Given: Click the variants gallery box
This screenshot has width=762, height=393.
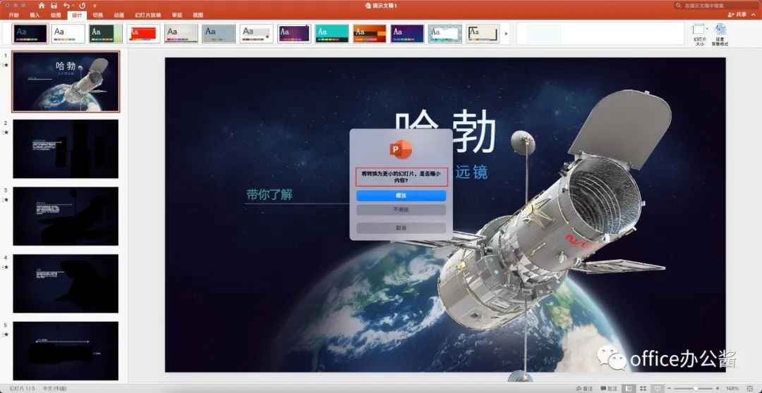Looking at the screenshot, I should tap(600, 34).
